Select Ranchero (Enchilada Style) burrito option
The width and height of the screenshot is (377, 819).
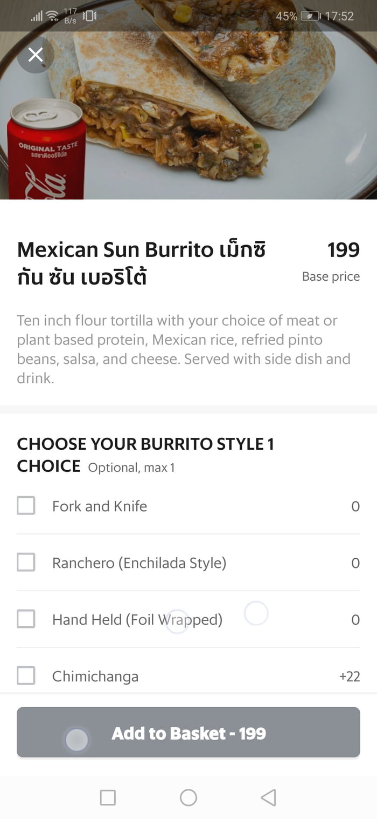coord(26,563)
